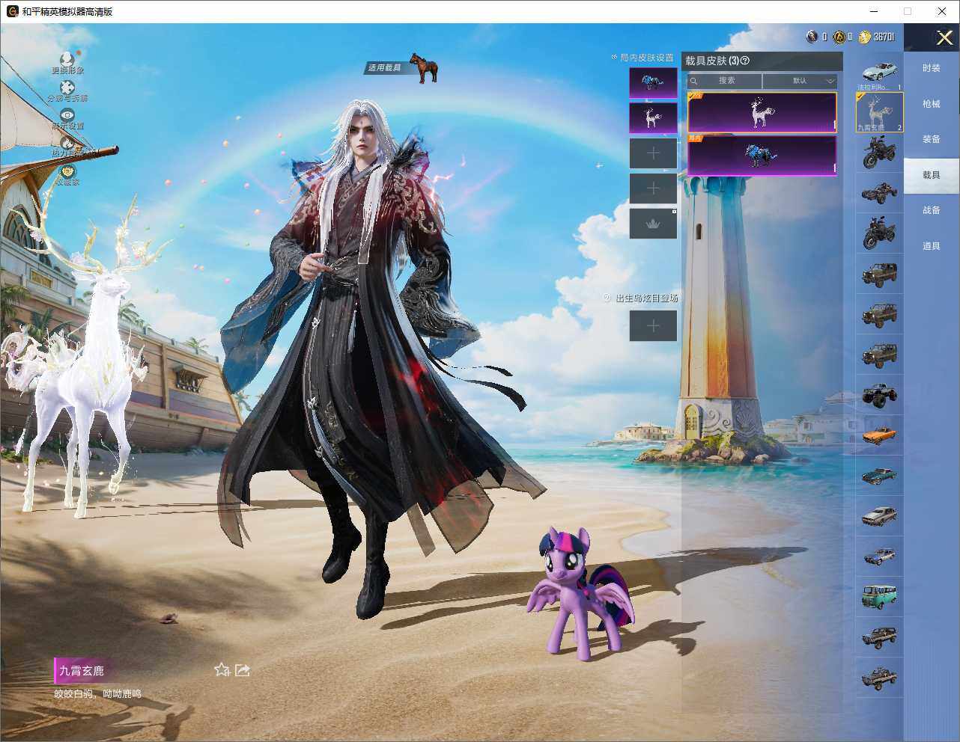The height and width of the screenshot is (742, 960).
Task: Open the help icon beside 载具皮肤 (3)
Action: pyautogui.click(x=744, y=61)
